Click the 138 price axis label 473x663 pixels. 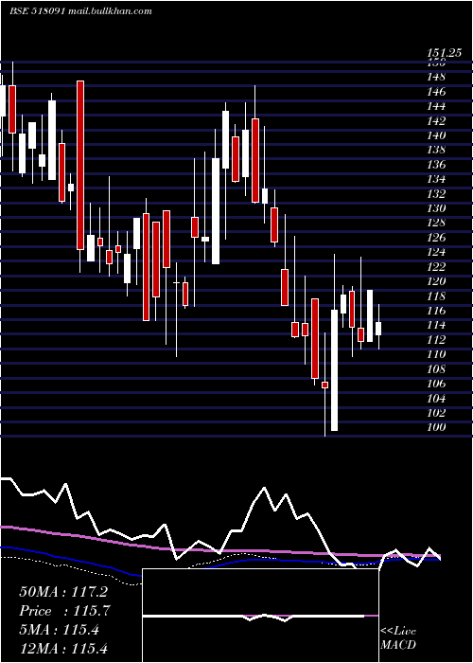(x=436, y=150)
